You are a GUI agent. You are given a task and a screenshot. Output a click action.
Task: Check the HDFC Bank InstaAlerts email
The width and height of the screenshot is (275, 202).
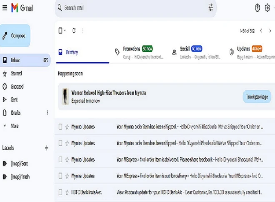click(60, 192)
